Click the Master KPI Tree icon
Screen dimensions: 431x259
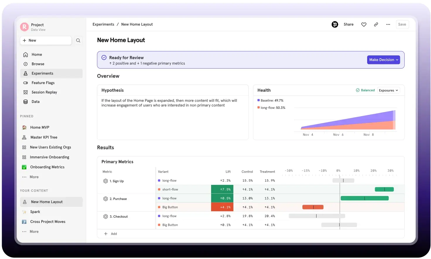[24, 137]
